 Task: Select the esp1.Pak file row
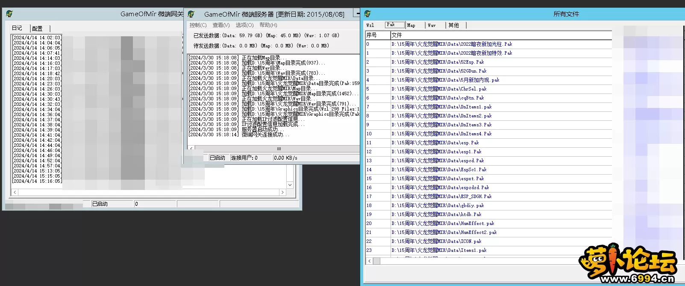489,152
